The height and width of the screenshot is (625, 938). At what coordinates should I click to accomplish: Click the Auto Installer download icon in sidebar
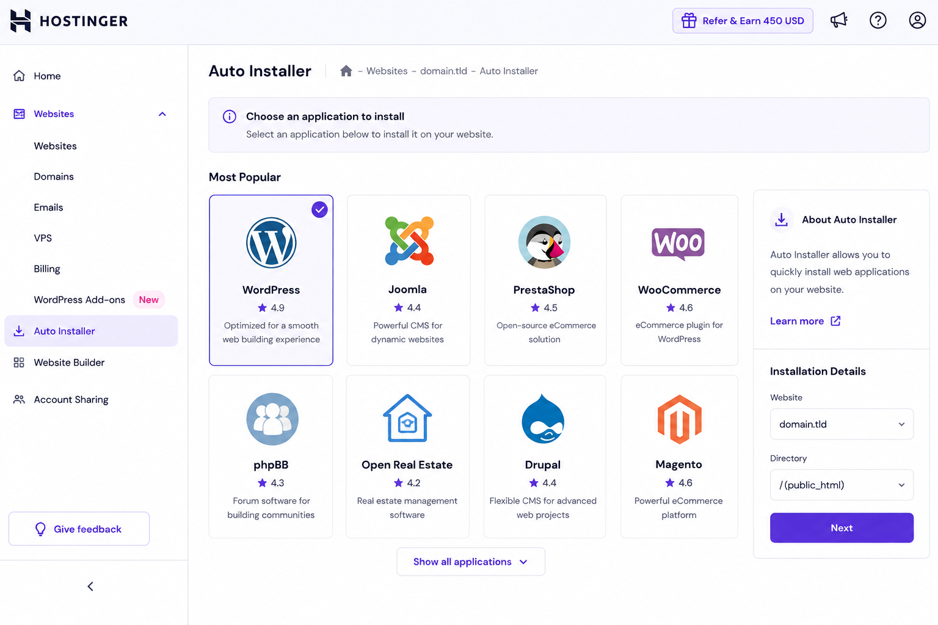click(x=19, y=331)
